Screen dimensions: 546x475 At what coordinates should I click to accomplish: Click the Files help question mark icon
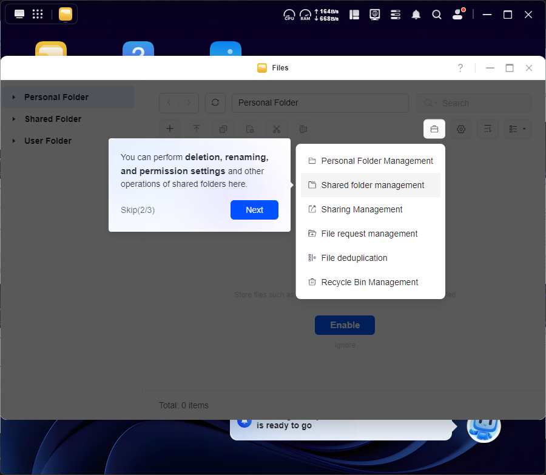[x=460, y=68]
